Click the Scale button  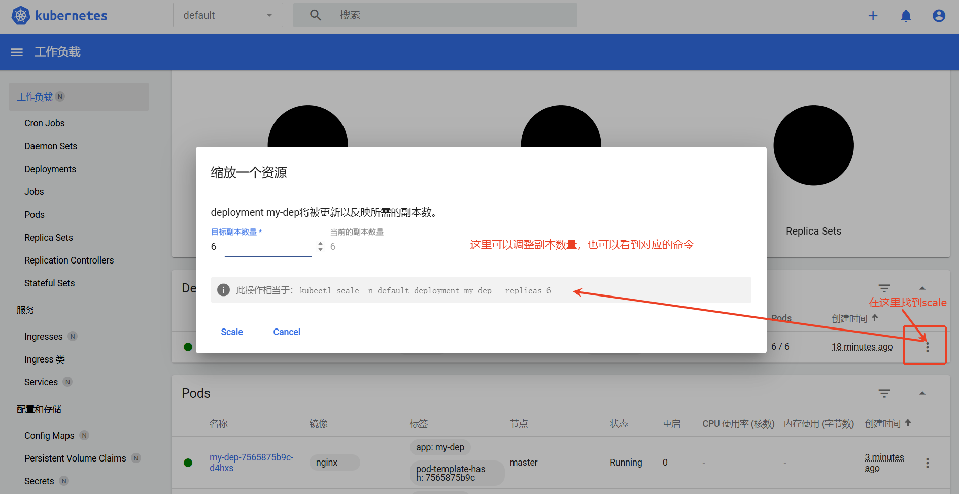tap(232, 332)
